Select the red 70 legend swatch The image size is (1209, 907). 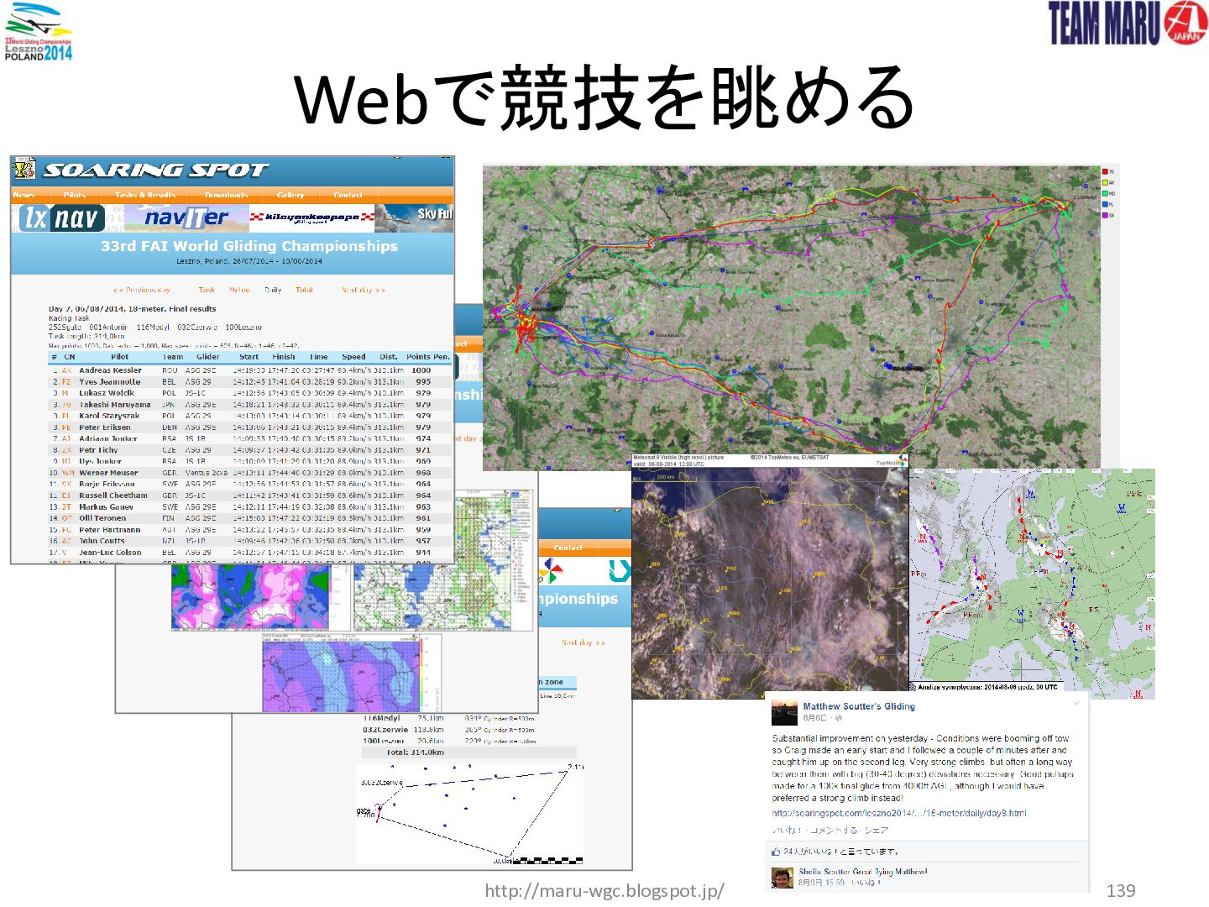coord(1105,172)
